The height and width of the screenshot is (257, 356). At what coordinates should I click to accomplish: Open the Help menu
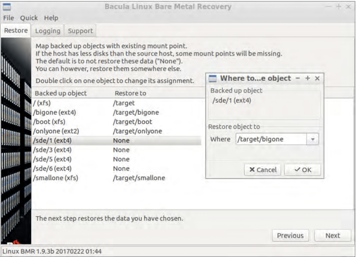51,18
